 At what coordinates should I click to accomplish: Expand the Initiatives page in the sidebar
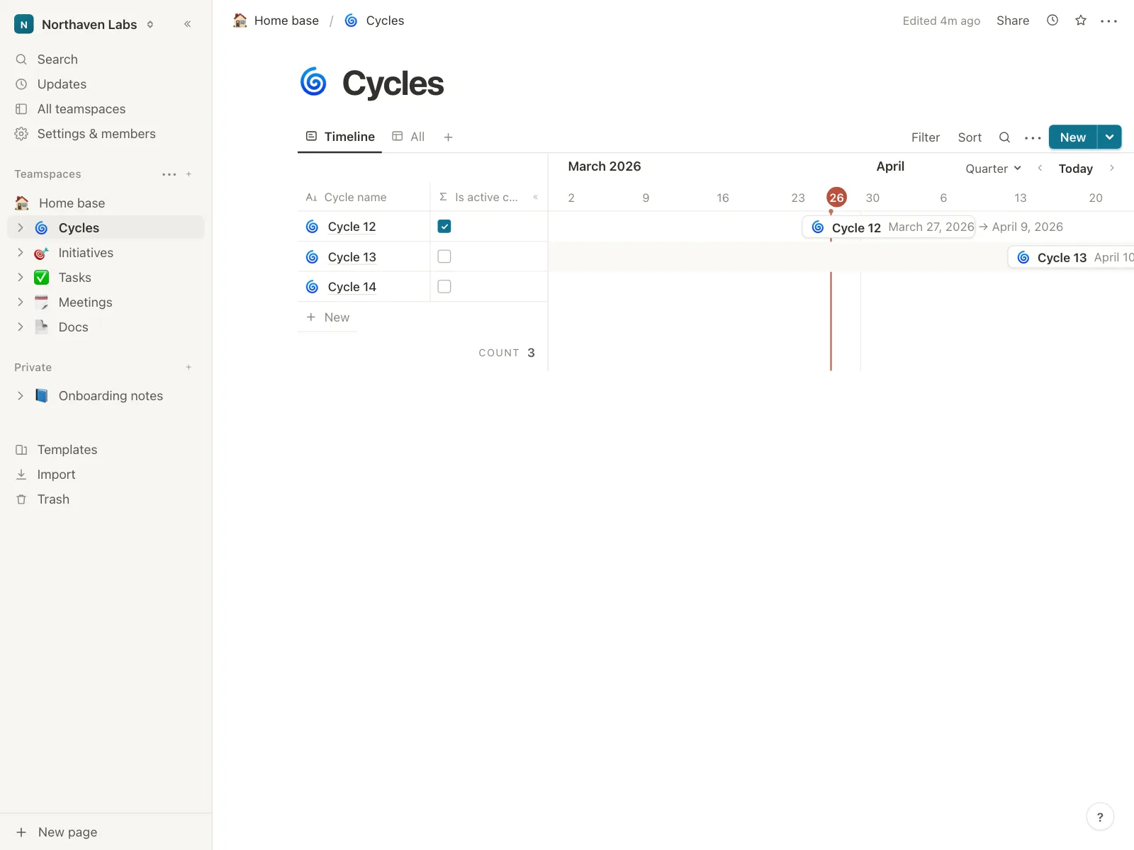(x=21, y=253)
